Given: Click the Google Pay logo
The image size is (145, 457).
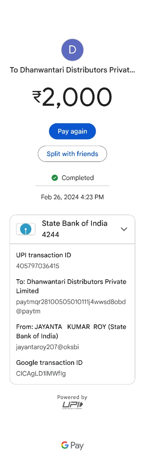Looking at the screenshot, I should [72, 445].
